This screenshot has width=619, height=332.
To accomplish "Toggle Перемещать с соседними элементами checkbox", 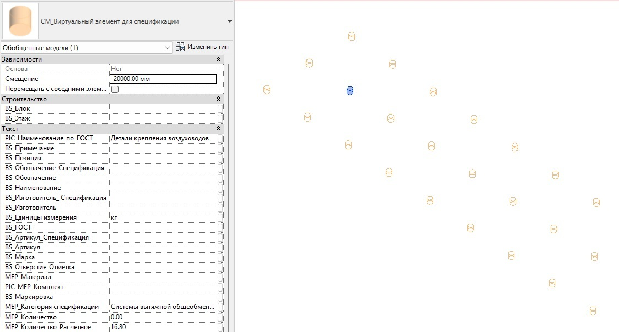I will (115, 89).
